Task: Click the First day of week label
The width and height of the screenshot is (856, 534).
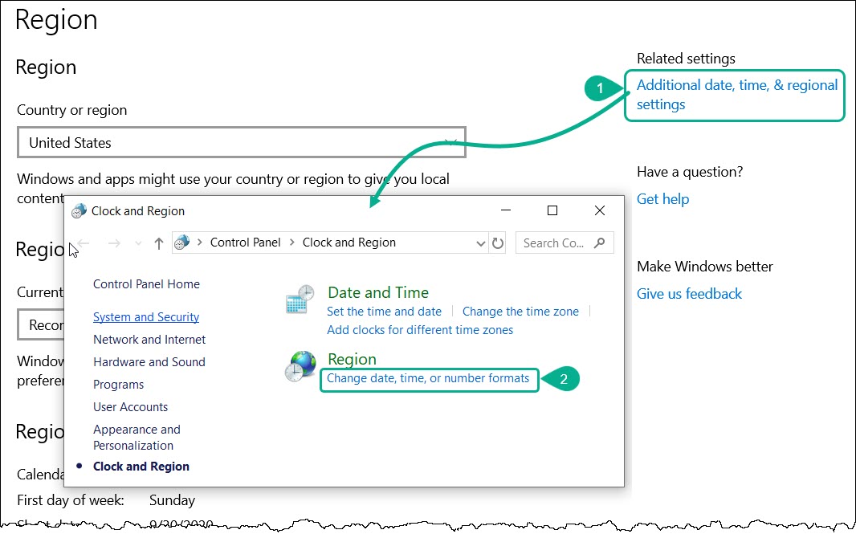Action: (71, 500)
